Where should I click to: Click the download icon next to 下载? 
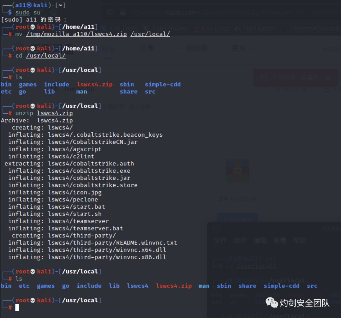(326, 90)
